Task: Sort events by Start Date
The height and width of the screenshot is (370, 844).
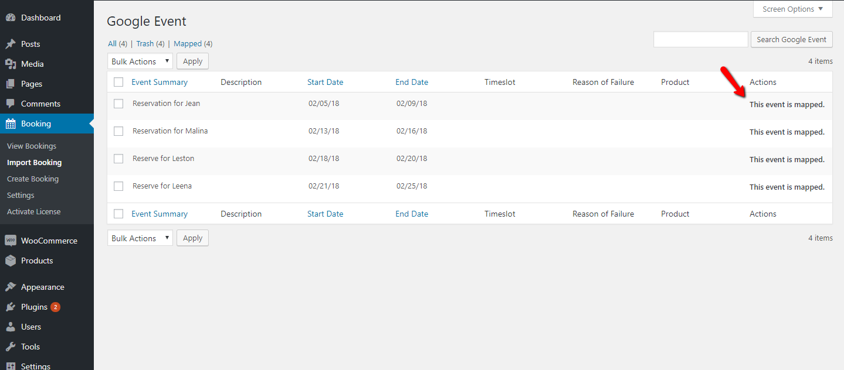Action: coord(325,82)
